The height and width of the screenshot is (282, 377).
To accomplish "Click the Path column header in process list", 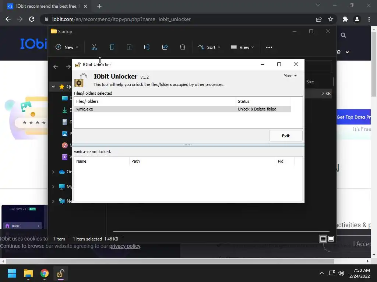I will 202,162.
